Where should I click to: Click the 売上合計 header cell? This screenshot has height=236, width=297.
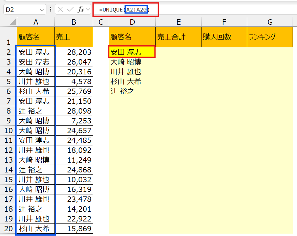(178, 37)
